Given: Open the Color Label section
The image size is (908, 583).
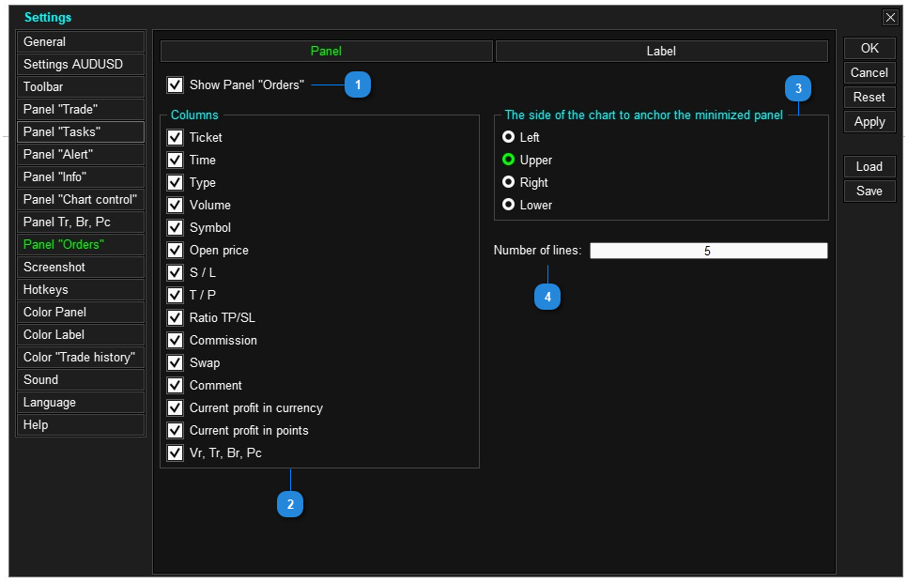Looking at the screenshot, I should [81, 335].
